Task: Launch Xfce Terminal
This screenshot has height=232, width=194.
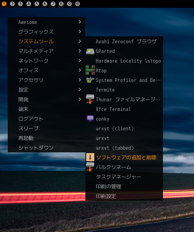Action: coord(124,109)
